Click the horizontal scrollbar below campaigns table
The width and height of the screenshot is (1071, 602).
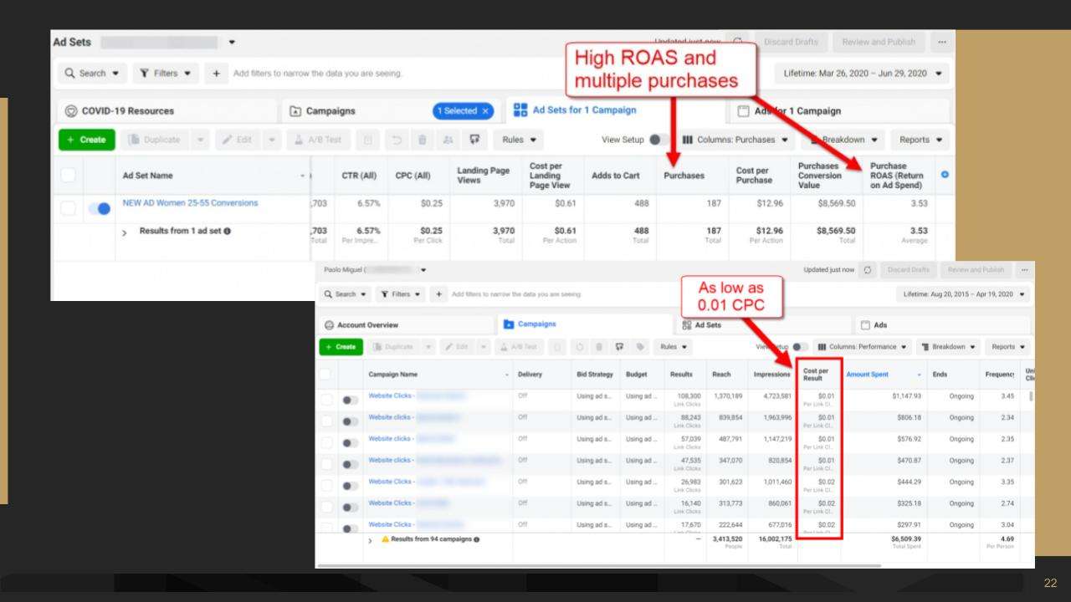(x=599, y=565)
